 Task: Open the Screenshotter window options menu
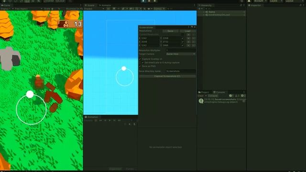tap(188, 27)
